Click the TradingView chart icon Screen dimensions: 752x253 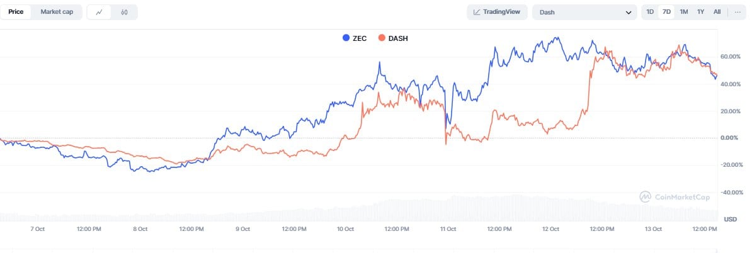pyautogui.click(x=477, y=12)
